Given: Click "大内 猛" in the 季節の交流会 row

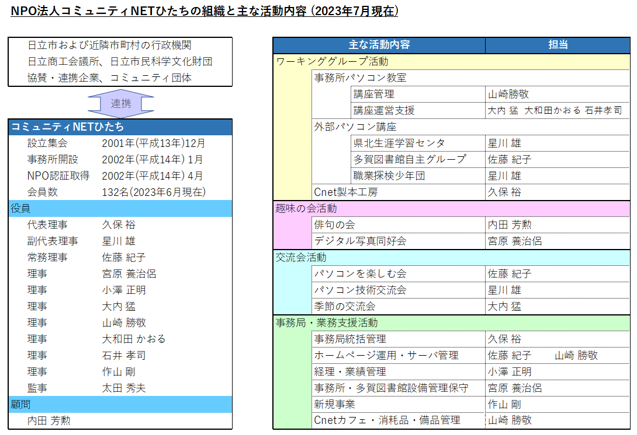Looking at the screenshot, I should [504, 306].
